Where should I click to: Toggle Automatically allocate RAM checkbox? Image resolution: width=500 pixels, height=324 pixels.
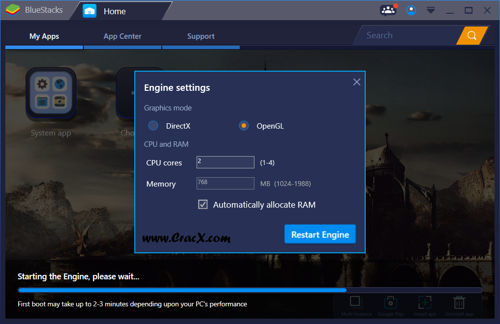coord(203,204)
